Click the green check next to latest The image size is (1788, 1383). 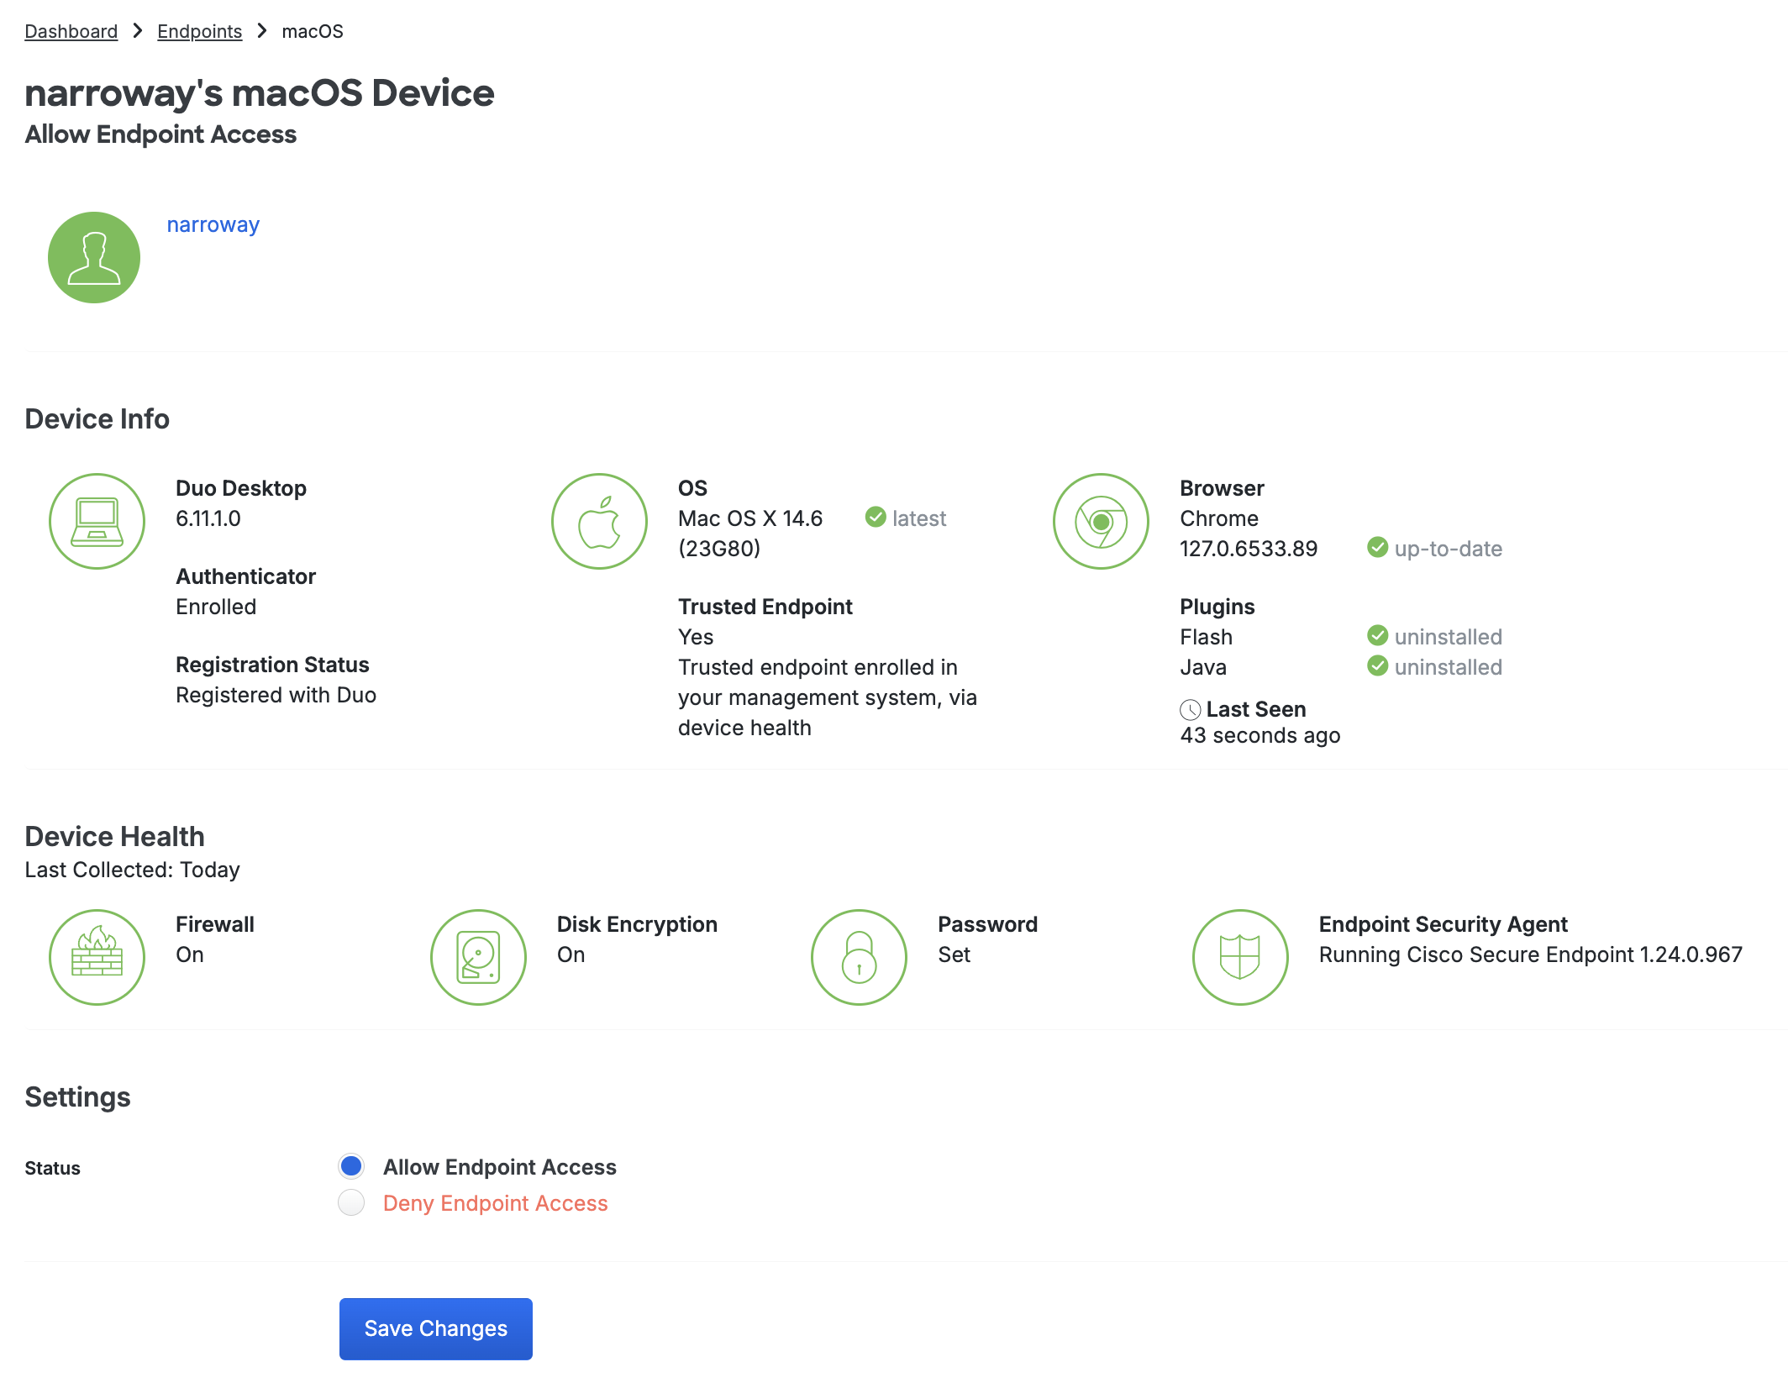tap(876, 517)
